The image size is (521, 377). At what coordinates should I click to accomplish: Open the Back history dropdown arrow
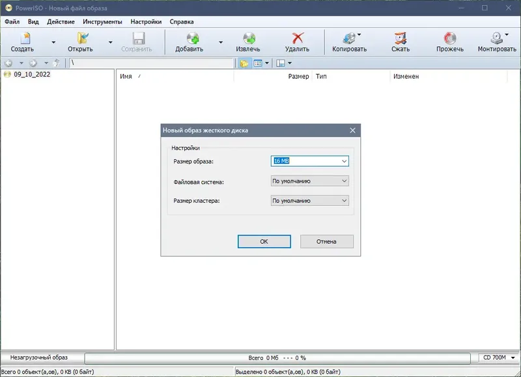21,63
